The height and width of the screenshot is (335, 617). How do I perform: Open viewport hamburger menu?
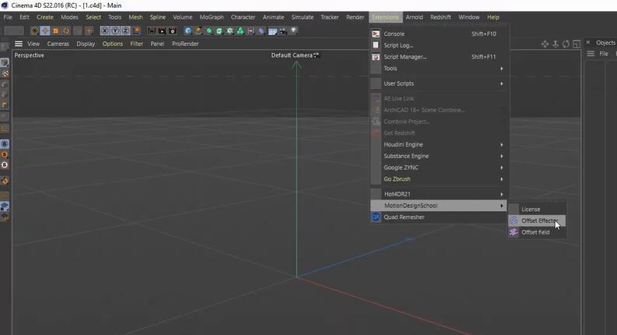[19, 44]
